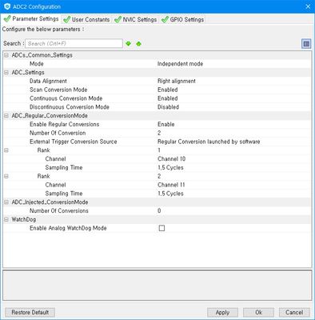This screenshot has width=315, height=320.
Task: Close the ADC2 Configuration dialog
Action: 308,6
